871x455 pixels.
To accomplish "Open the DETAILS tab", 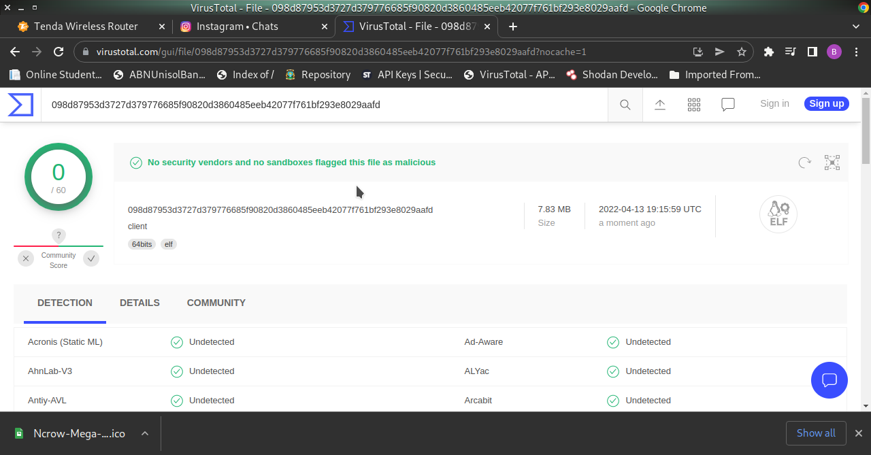I will [139, 303].
